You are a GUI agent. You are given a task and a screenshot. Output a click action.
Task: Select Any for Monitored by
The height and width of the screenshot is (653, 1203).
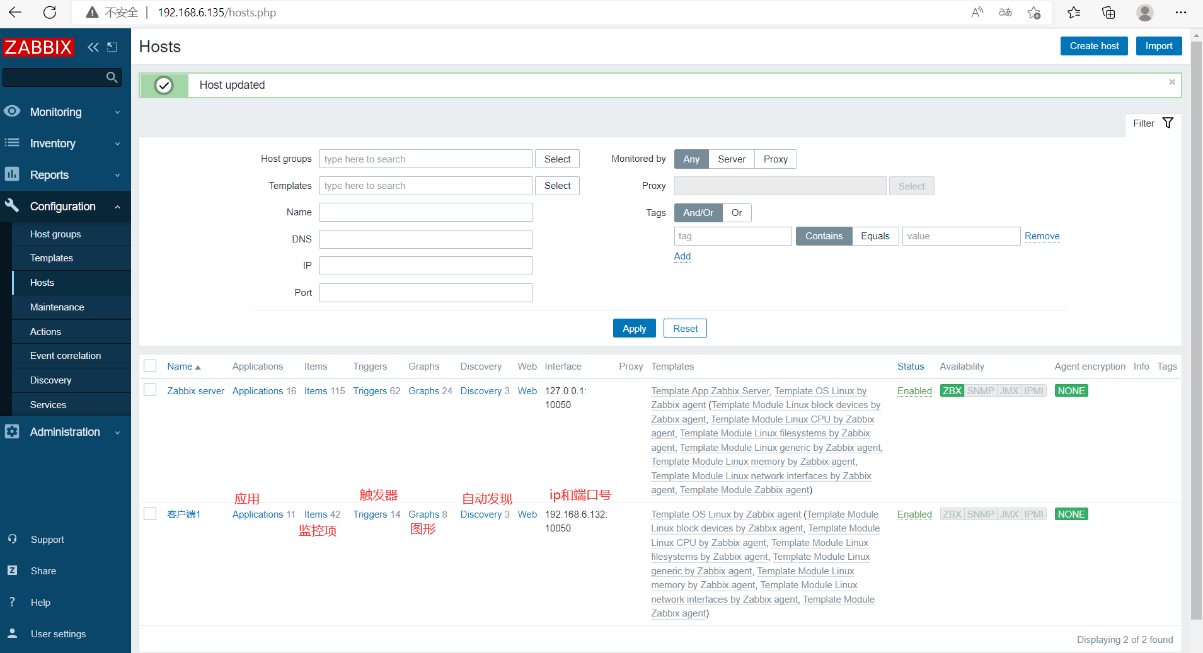[691, 159]
